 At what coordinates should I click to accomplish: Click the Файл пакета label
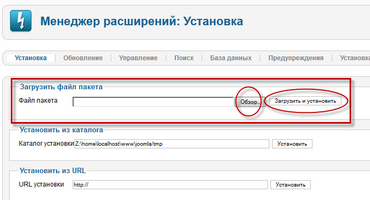(38, 101)
